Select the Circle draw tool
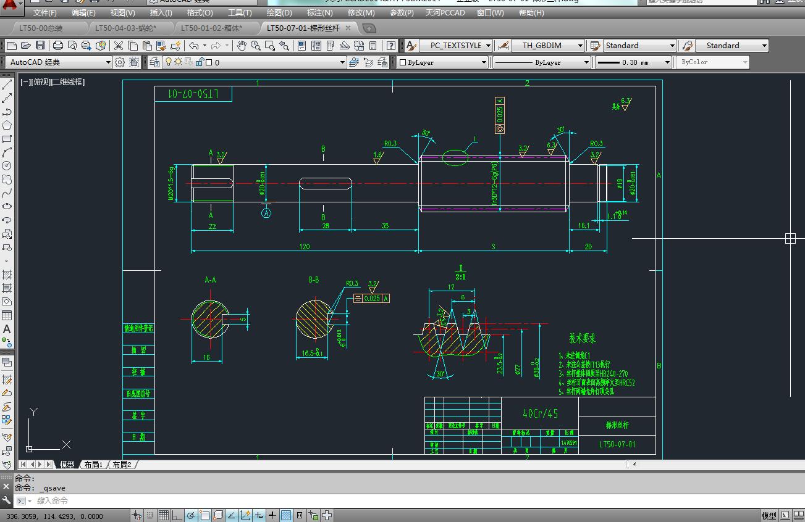The image size is (805, 522). (x=7, y=166)
